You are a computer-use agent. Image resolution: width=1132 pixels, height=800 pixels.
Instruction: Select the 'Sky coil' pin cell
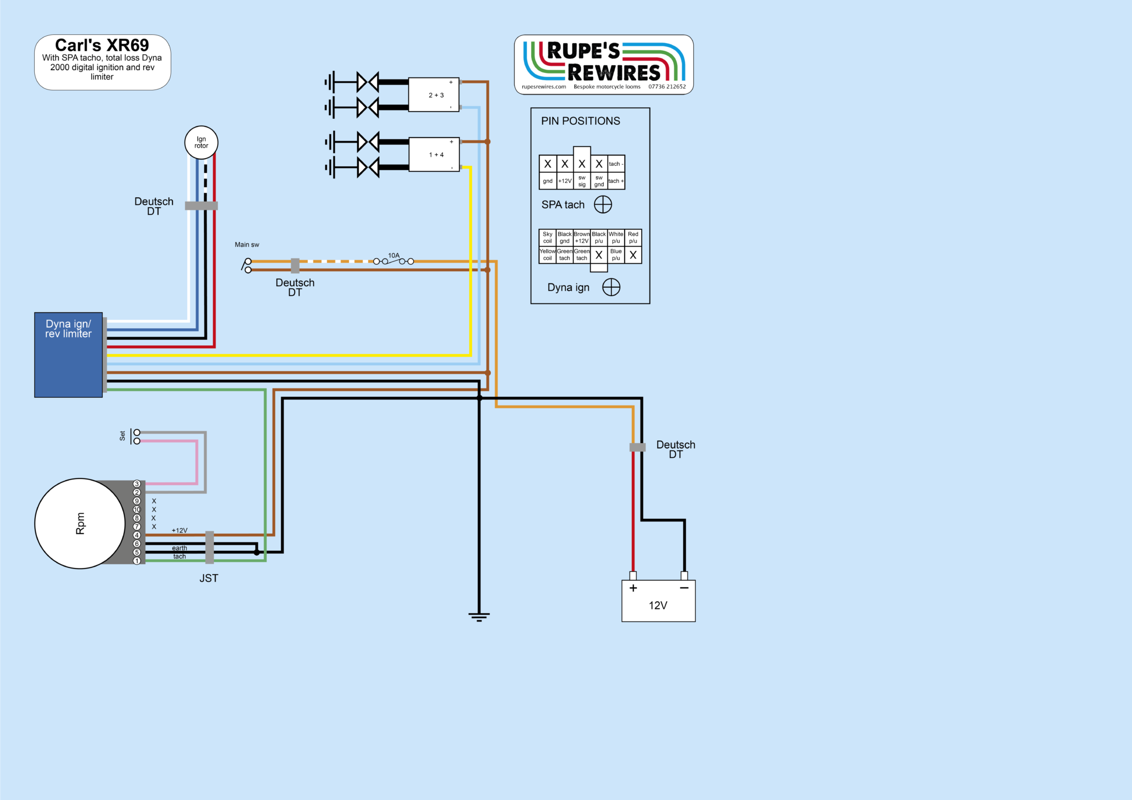click(x=547, y=238)
